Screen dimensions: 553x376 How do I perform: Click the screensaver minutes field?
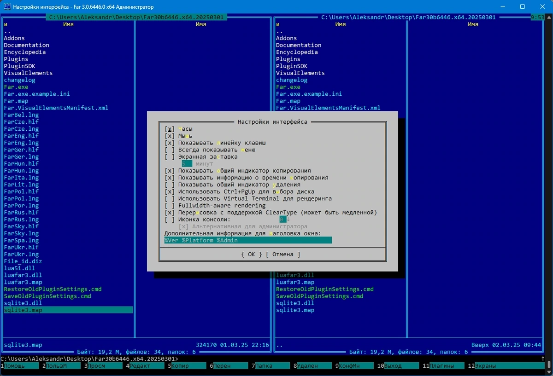[187, 163]
